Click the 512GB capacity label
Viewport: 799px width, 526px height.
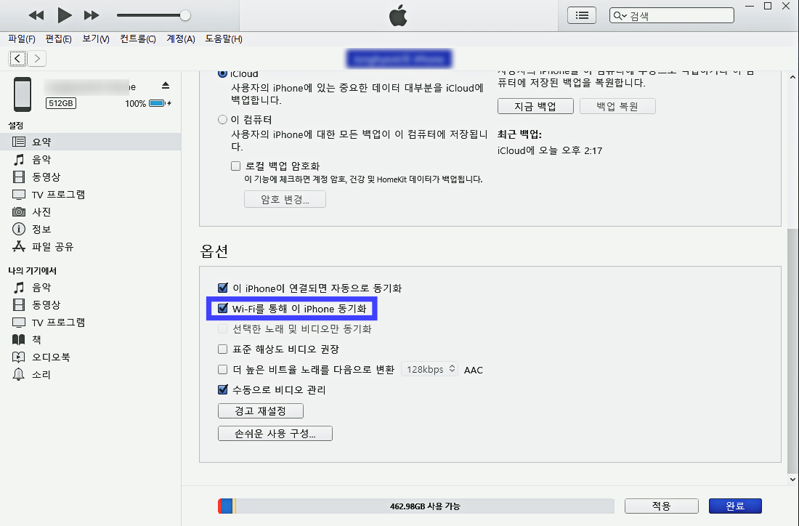tap(60, 103)
